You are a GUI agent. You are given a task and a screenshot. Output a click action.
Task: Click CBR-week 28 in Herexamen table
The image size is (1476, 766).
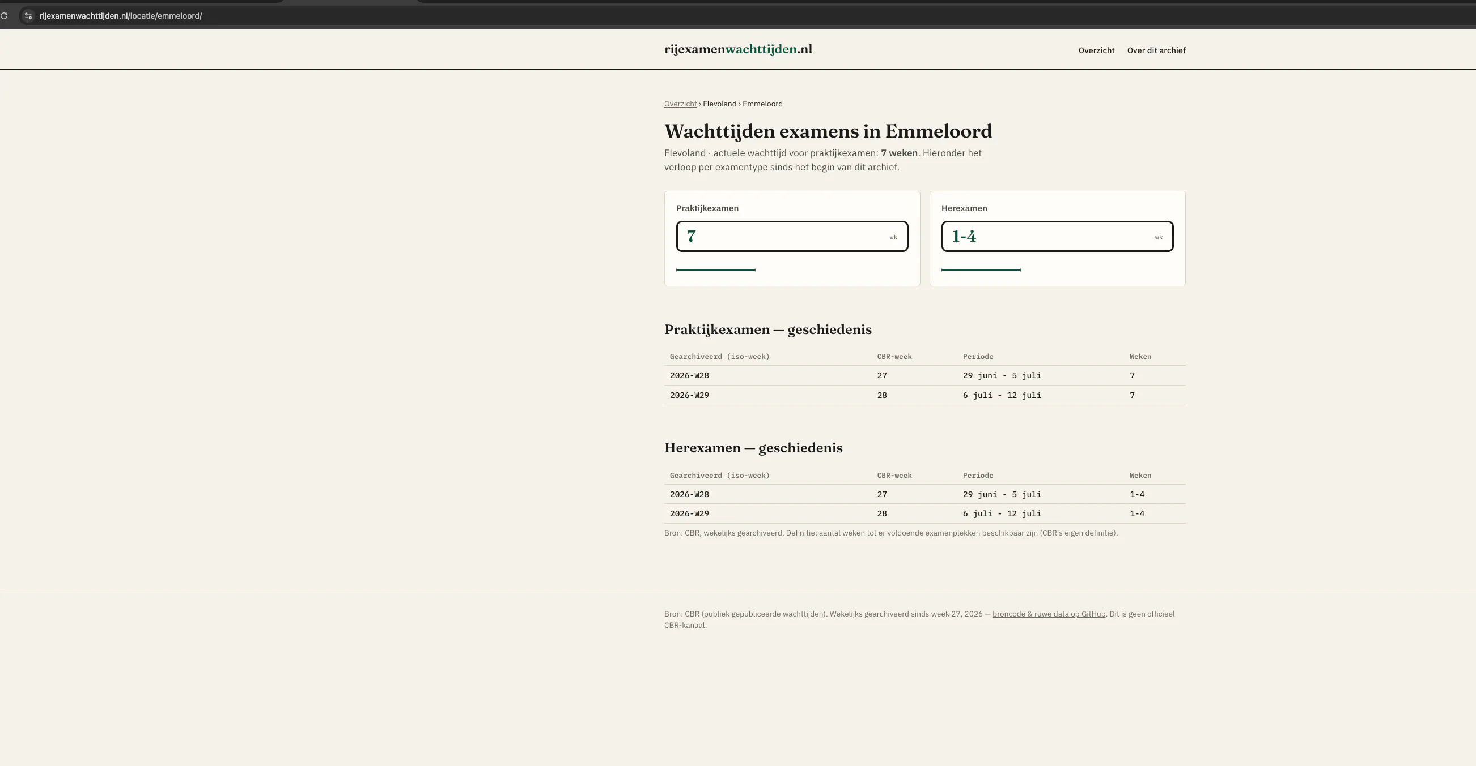882,513
